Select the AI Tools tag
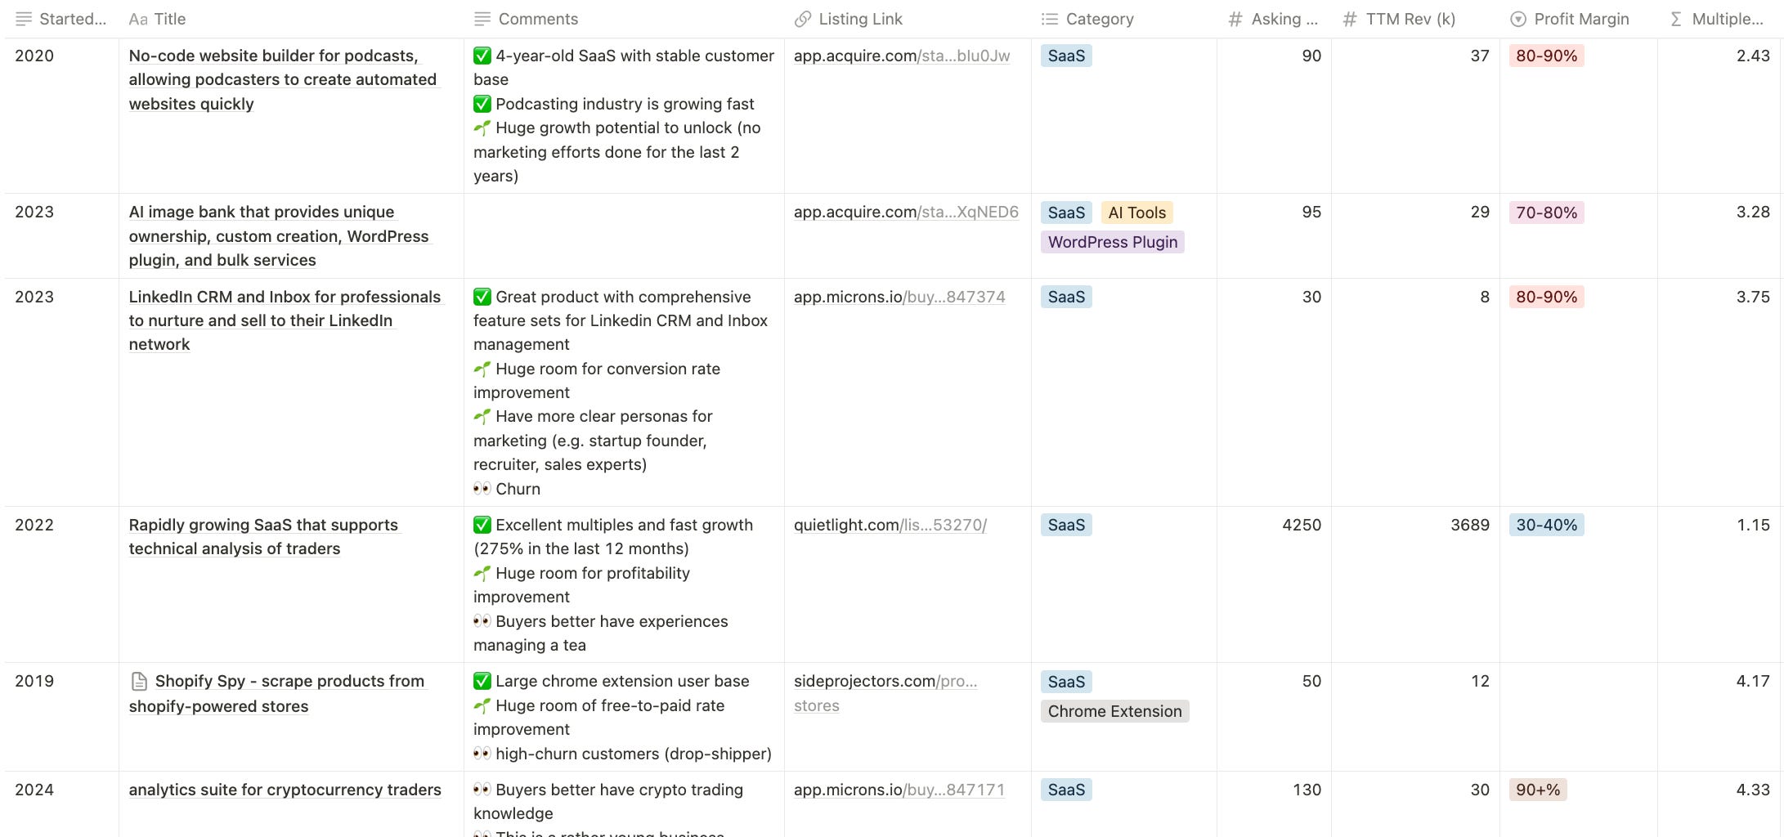Viewport: 1784px width, 837px height. pyautogui.click(x=1136, y=212)
